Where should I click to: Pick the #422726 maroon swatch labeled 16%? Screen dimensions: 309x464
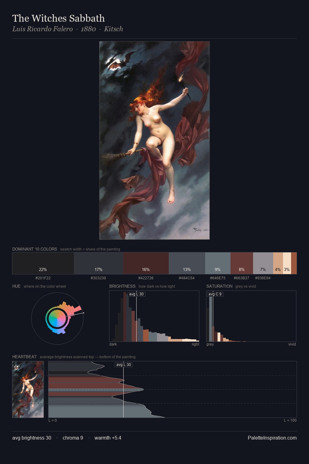146,263
